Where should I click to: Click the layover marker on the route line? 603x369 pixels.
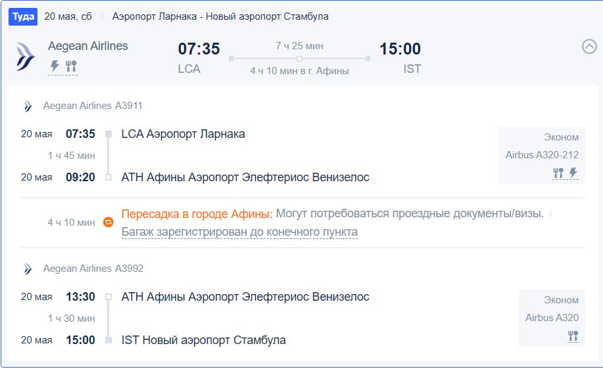299,58
